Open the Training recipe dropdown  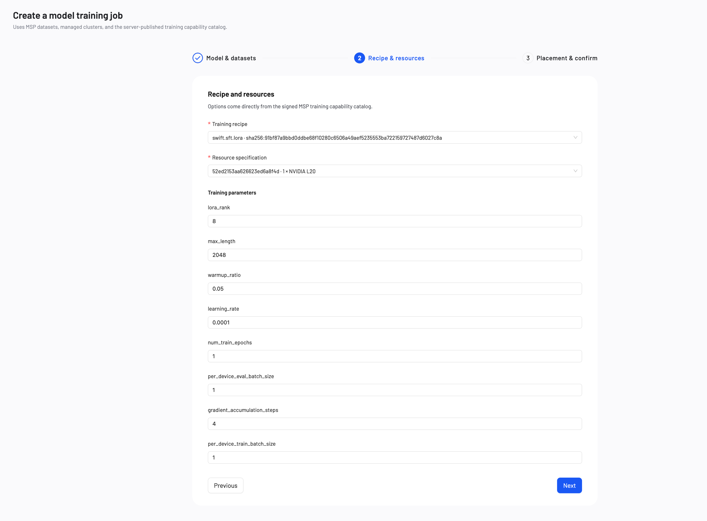pos(395,137)
